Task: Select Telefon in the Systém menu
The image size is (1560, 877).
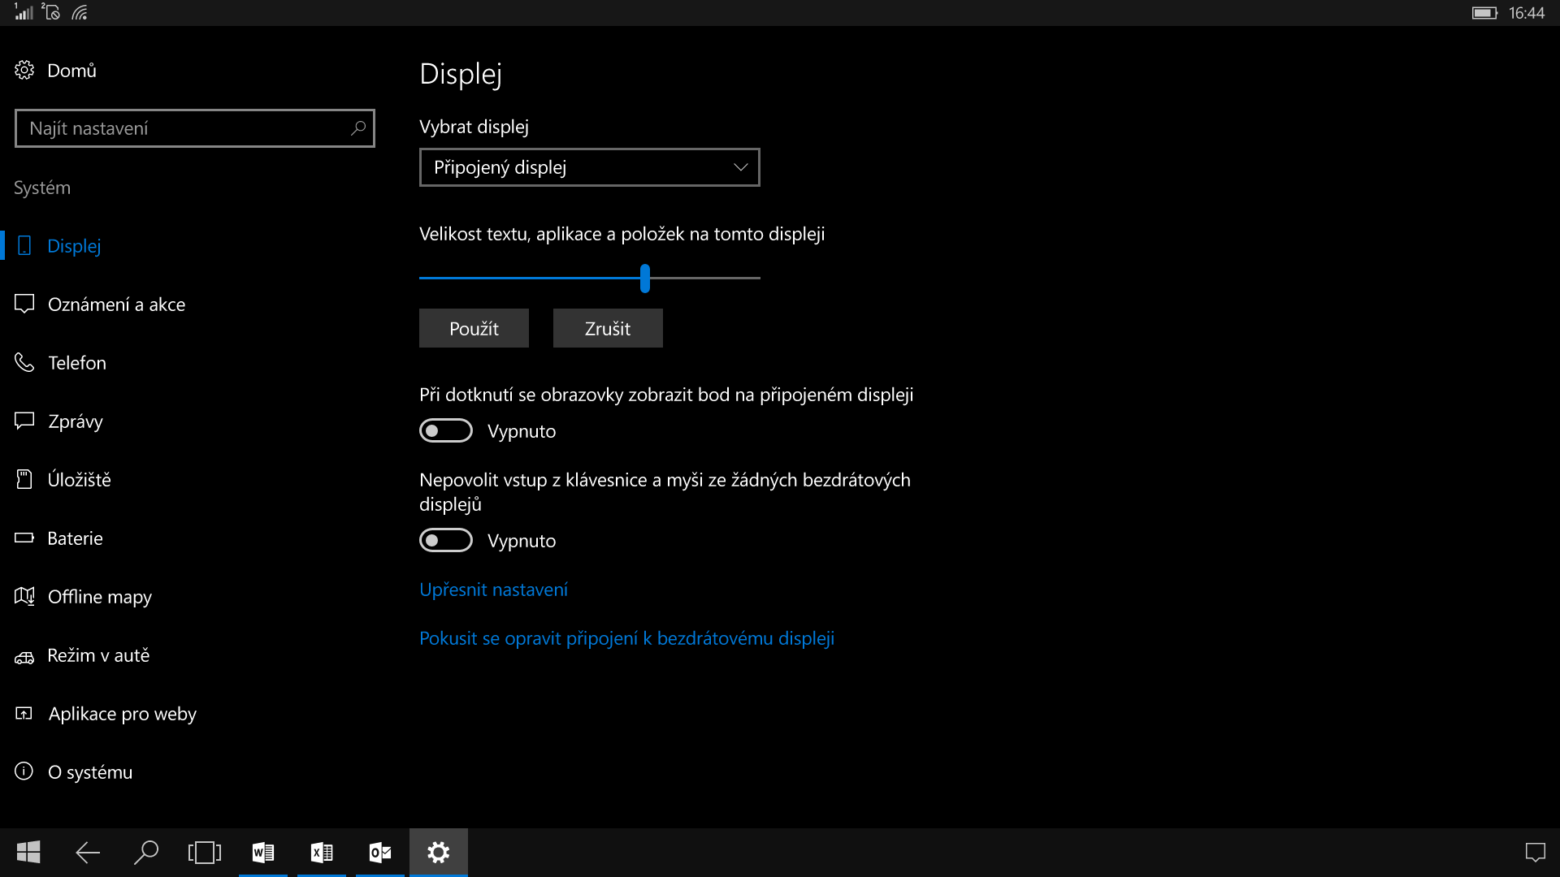Action: point(77,363)
